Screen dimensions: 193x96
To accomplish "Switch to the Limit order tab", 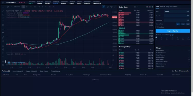I will click(x=157, y=7).
